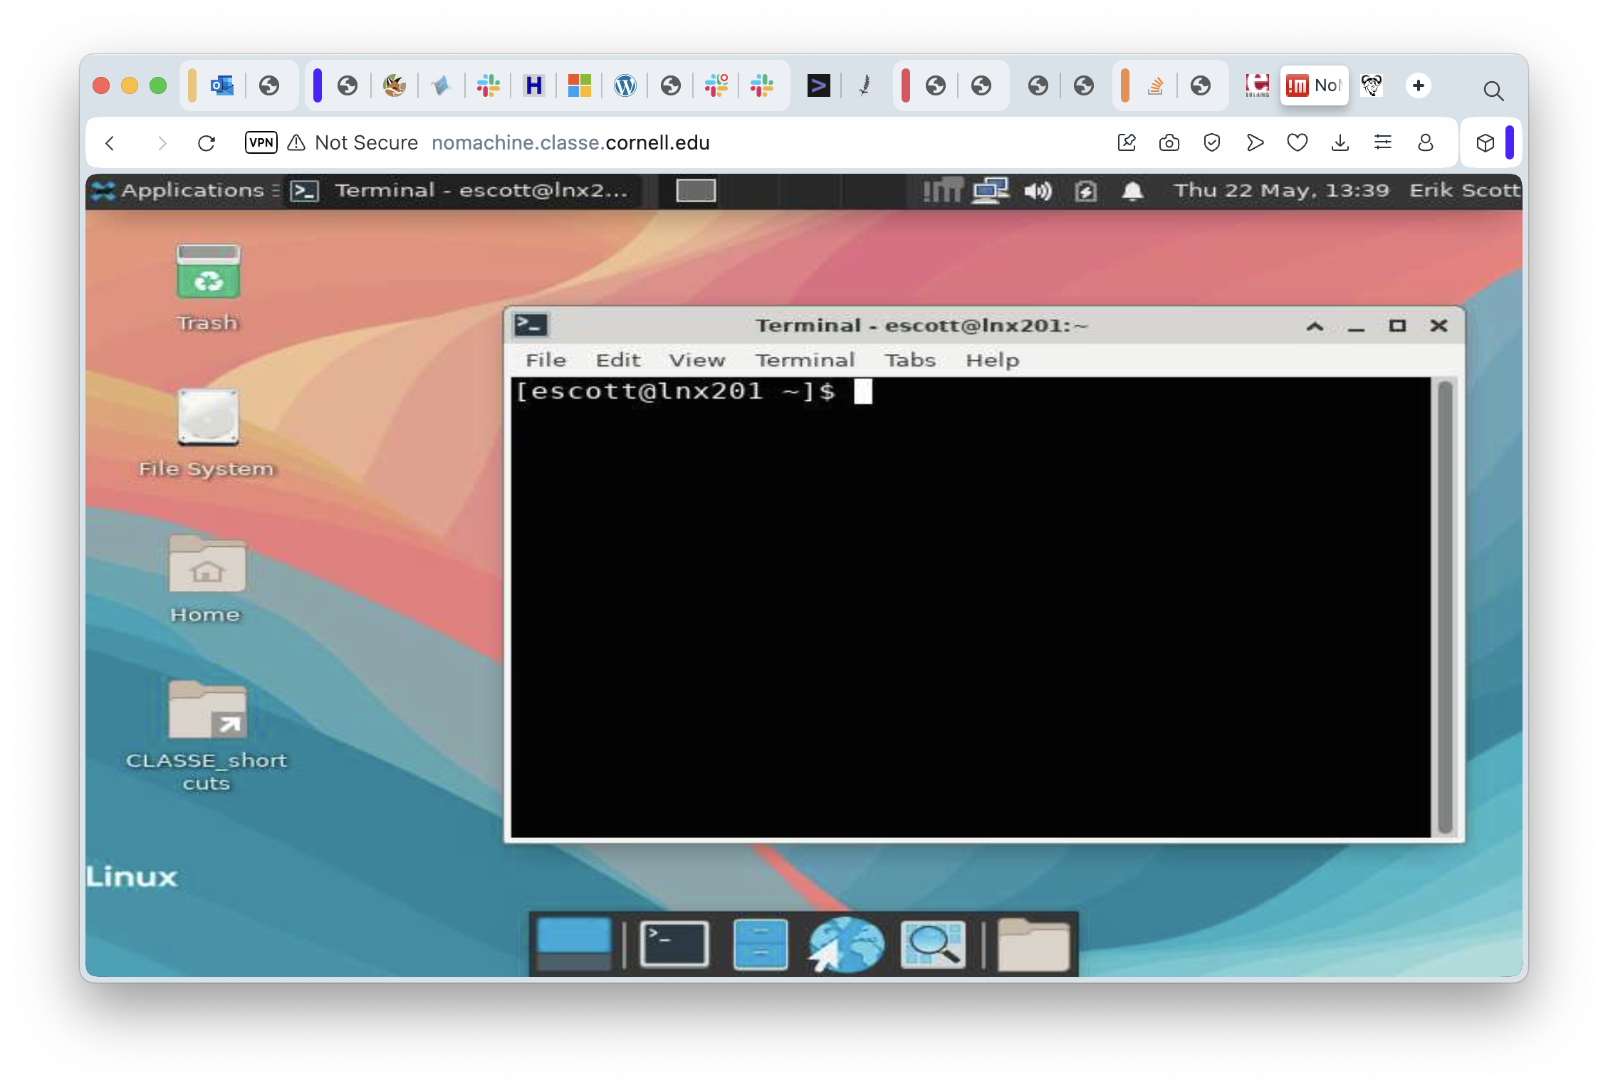
Task: Reload the page in the browser
Action: (207, 143)
